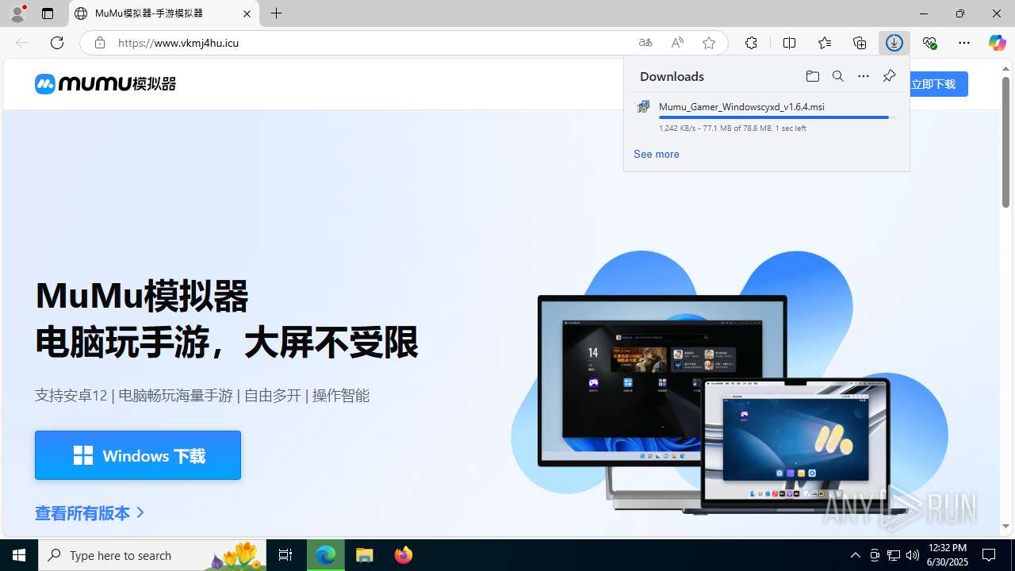Toggle Split screen view
The height and width of the screenshot is (571, 1015).
tap(789, 43)
